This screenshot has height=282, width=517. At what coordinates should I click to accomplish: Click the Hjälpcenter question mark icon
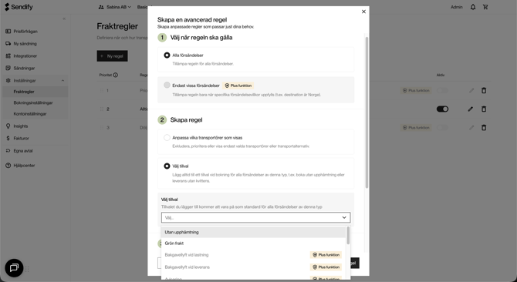click(x=8, y=166)
